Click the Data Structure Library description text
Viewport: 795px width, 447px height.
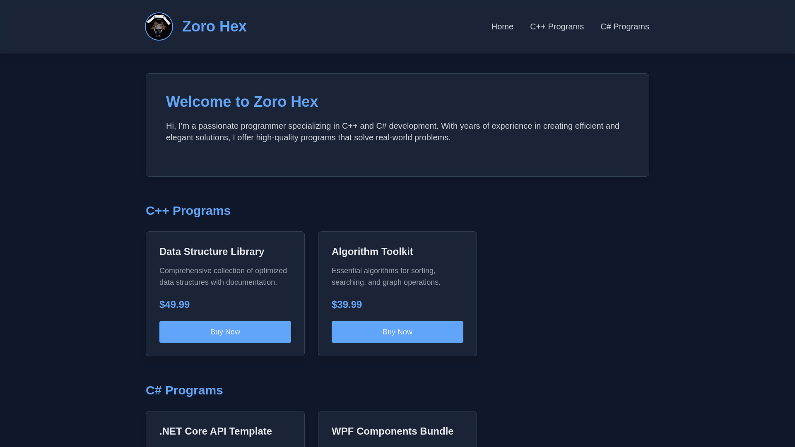pyautogui.click(x=223, y=276)
